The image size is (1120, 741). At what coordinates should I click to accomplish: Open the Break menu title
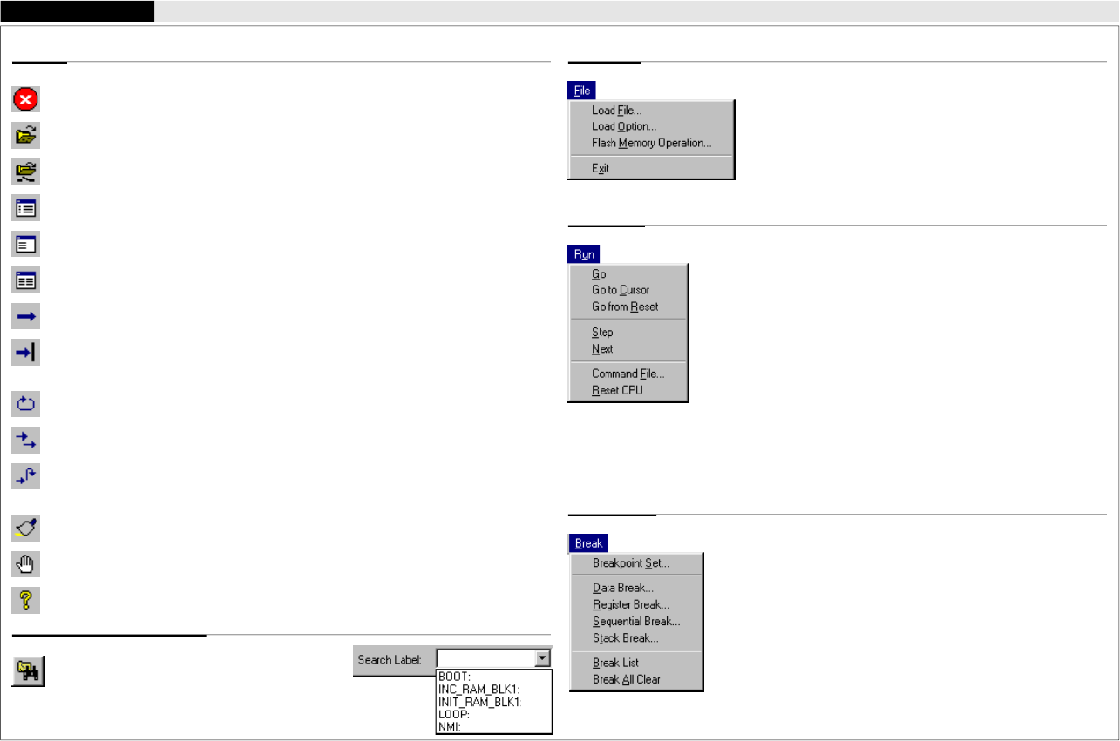point(588,543)
